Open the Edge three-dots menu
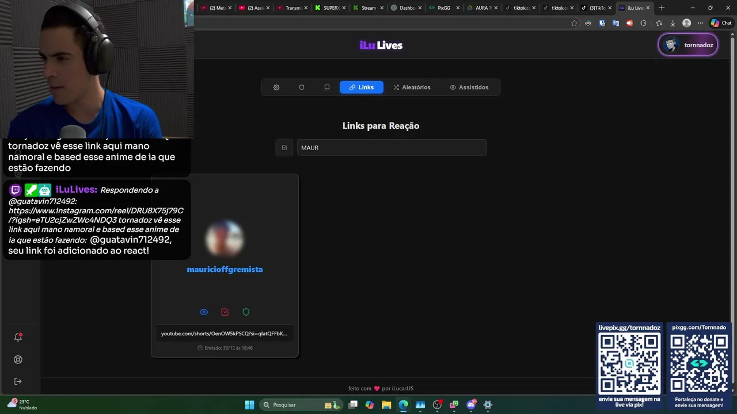The image size is (737, 414). [x=700, y=23]
